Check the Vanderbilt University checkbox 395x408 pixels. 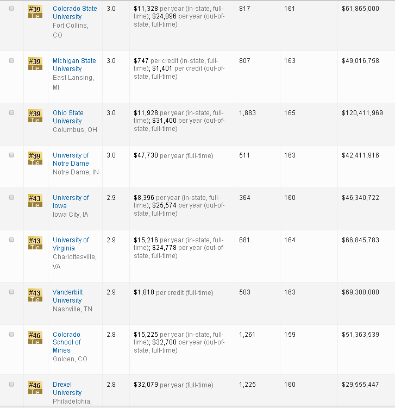pos(11,292)
